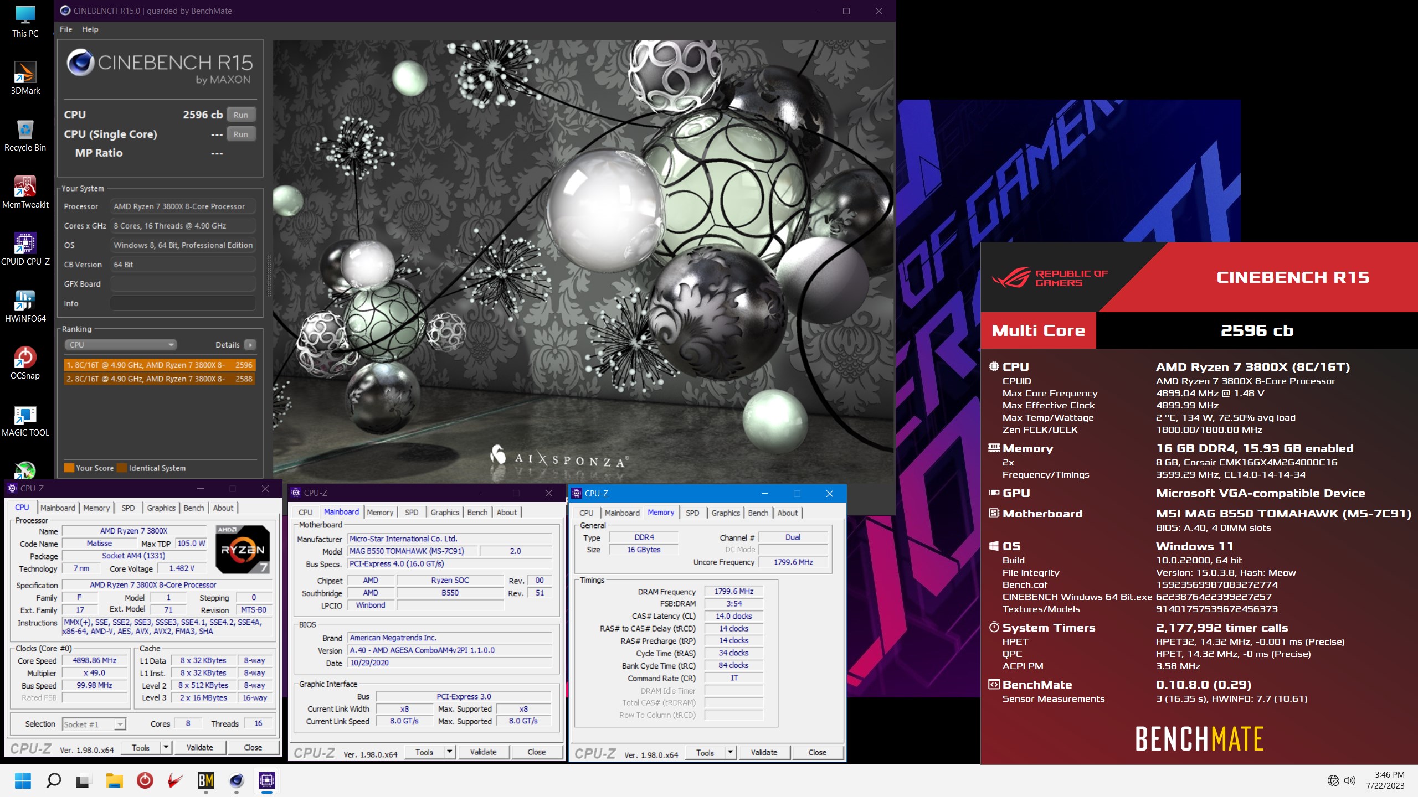Open Mainboard tab in right CPU-Z window
The height and width of the screenshot is (797, 1418).
pos(622,513)
